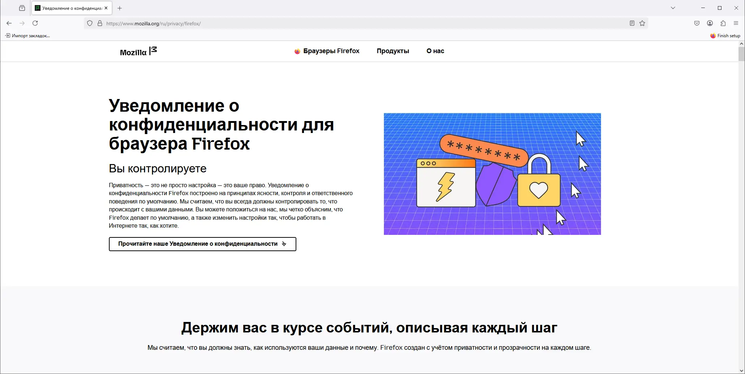Go forward to the next page
Screen dimensions: 745x374
[x=22, y=23]
